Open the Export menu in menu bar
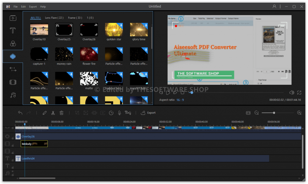The height and width of the screenshot is (184, 308). point(33,7)
